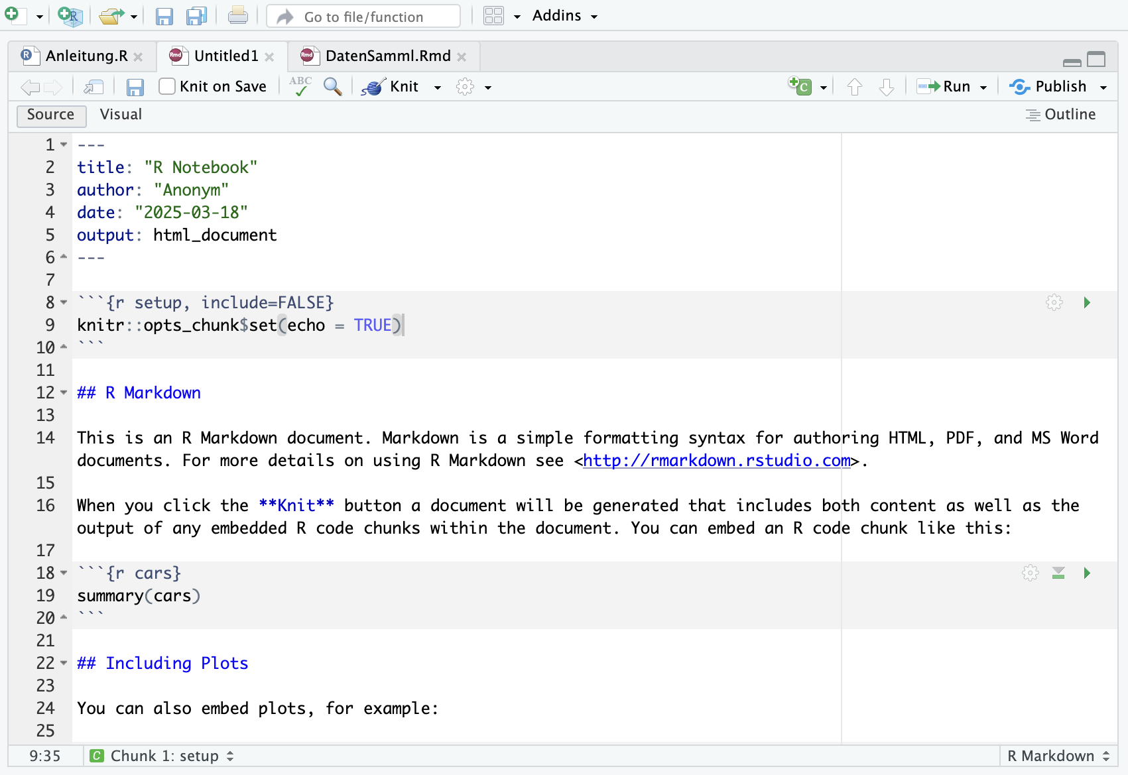Open the Chunk 1: setup navigator

click(x=162, y=756)
